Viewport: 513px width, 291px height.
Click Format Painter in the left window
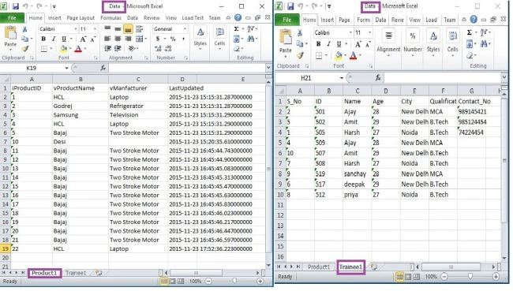pos(25,49)
